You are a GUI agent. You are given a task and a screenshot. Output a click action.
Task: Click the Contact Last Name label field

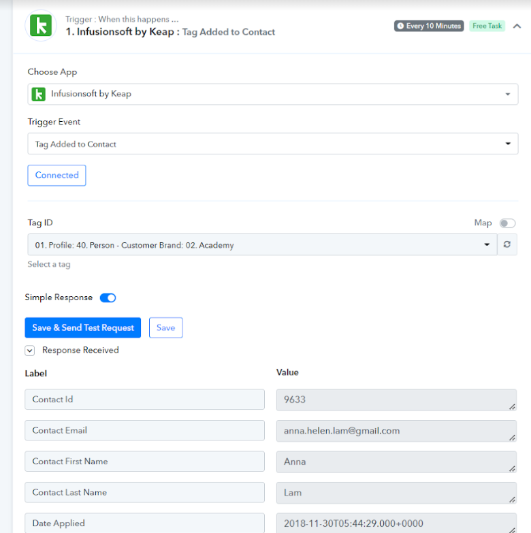coord(144,492)
